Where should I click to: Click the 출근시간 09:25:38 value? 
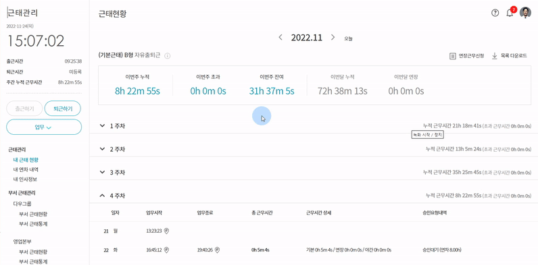coord(73,61)
